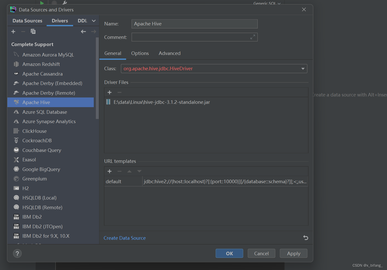387x270 pixels.
Task: Open the Advanced settings tab
Action: 169,53
